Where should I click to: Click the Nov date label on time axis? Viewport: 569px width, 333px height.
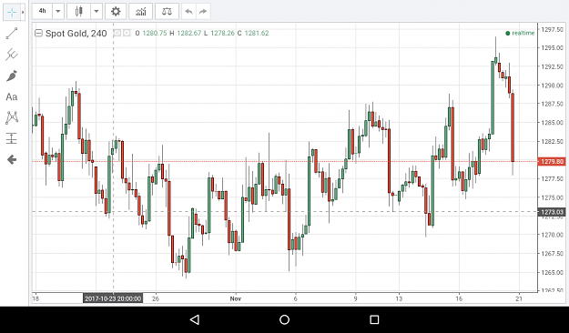click(236, 298)
